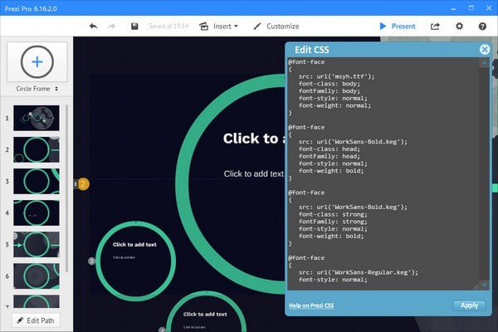Redo the action with the forward arrow
The width and height of the screenshot is (498, 332).
point(111,26)
